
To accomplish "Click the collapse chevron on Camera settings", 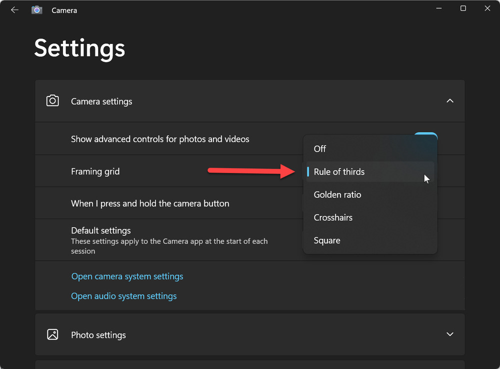I will pos(449,100).
